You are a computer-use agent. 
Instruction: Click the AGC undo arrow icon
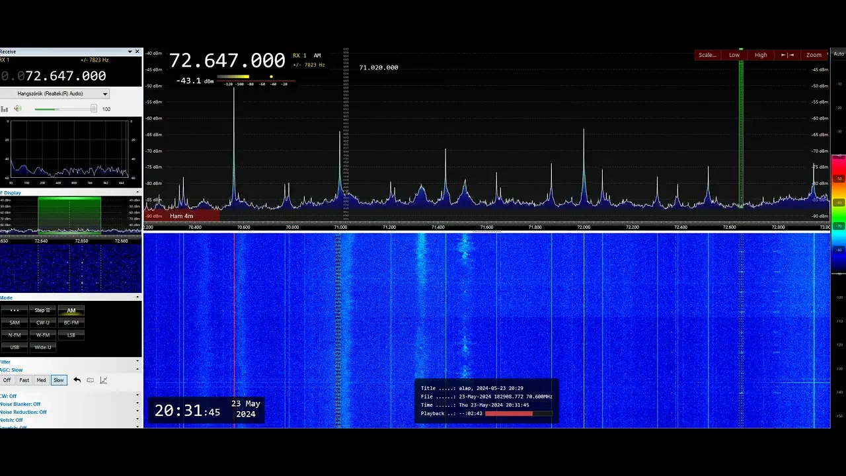(x=77, y=380)
